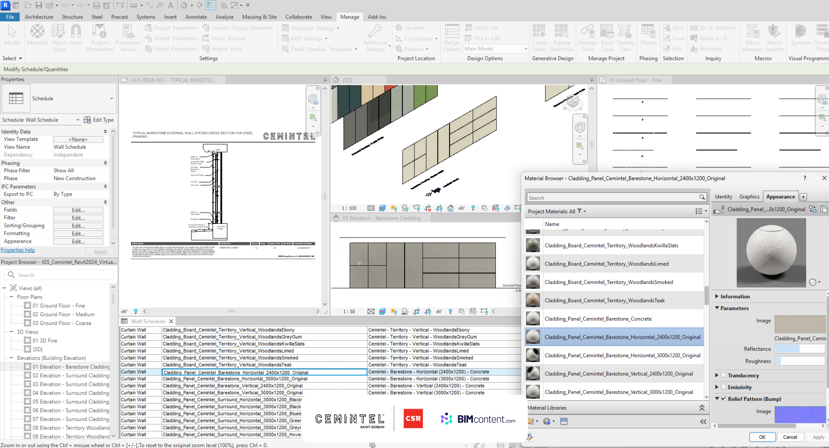This screenshot has height=448, width=829.
Task: Click the Material Browser search magnifier icon
Action: click(x=702, y=197)
